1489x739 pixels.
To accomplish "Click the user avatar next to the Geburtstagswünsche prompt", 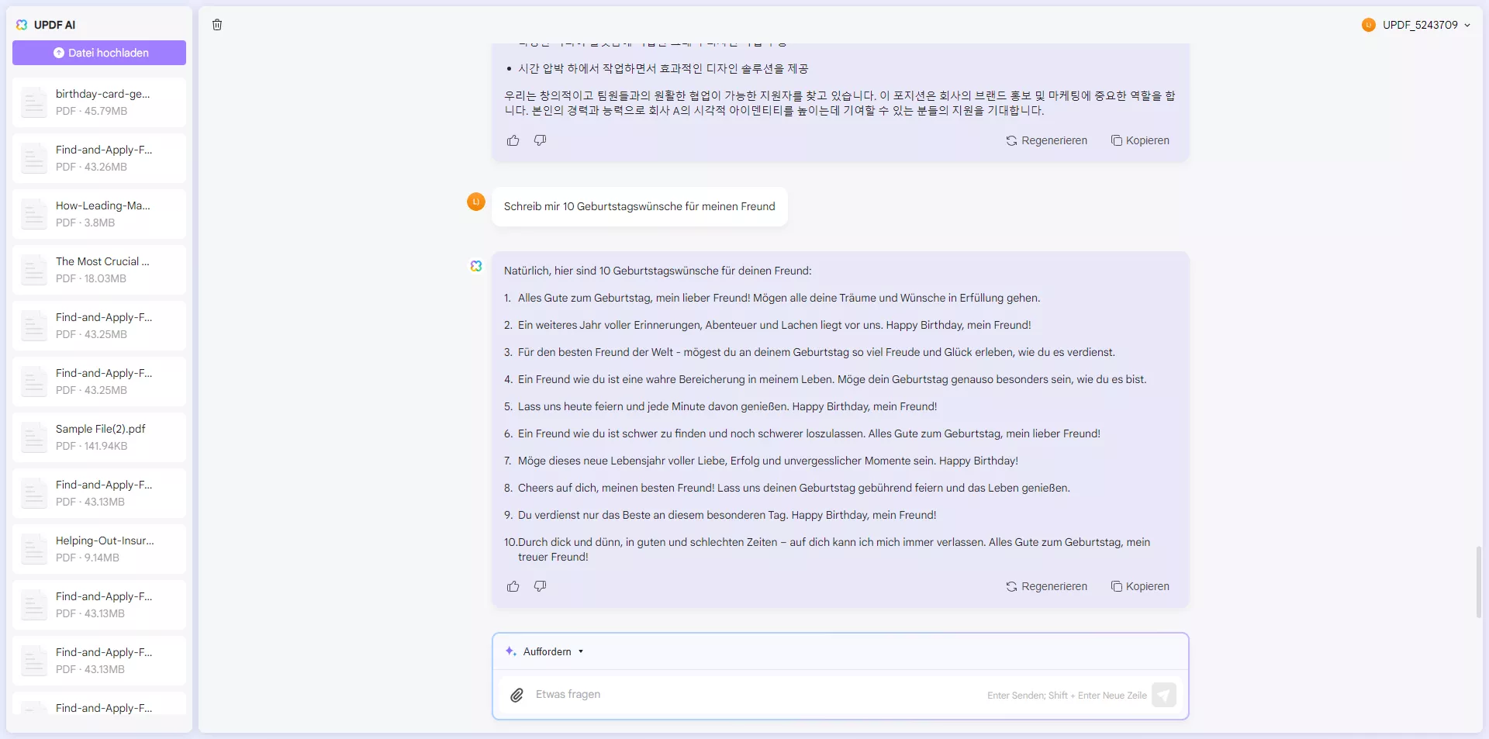I will pyautogui.click(x=476, y=202).
